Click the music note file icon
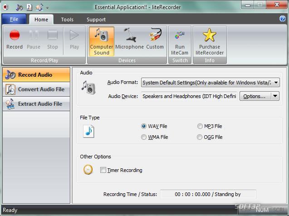The image size is (289, 216). (88, 131)
